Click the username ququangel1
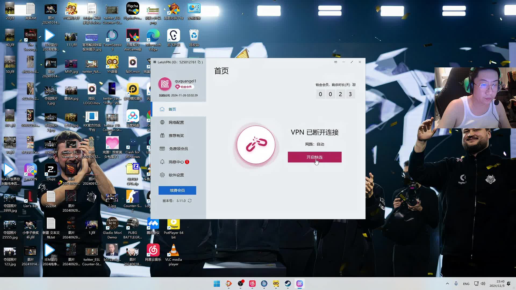 tap(185, 81)
